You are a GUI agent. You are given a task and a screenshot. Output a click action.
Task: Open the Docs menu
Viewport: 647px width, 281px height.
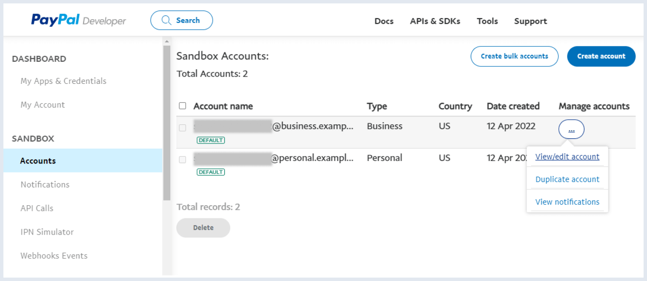tap(384, 21)
